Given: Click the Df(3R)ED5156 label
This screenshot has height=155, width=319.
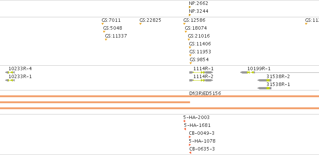Looking at the screenshot, I should (x=205, y=93).
